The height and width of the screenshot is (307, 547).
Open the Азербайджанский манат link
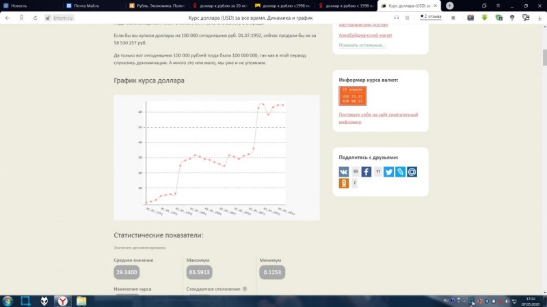[365, 35]
